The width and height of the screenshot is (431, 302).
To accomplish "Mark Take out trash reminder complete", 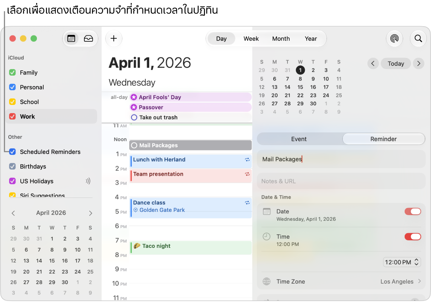I will (134, 118).
